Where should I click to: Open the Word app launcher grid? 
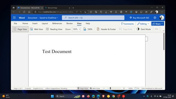coord(14,18)
